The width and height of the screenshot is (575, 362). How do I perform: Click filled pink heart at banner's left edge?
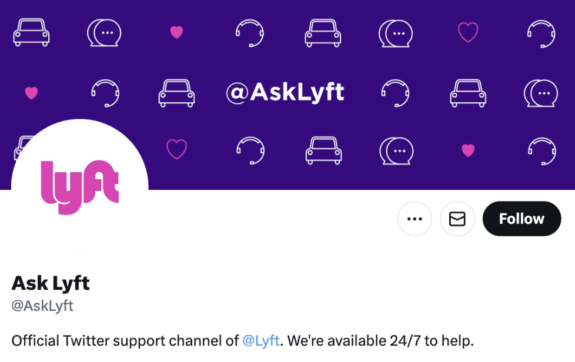point(32,93)
